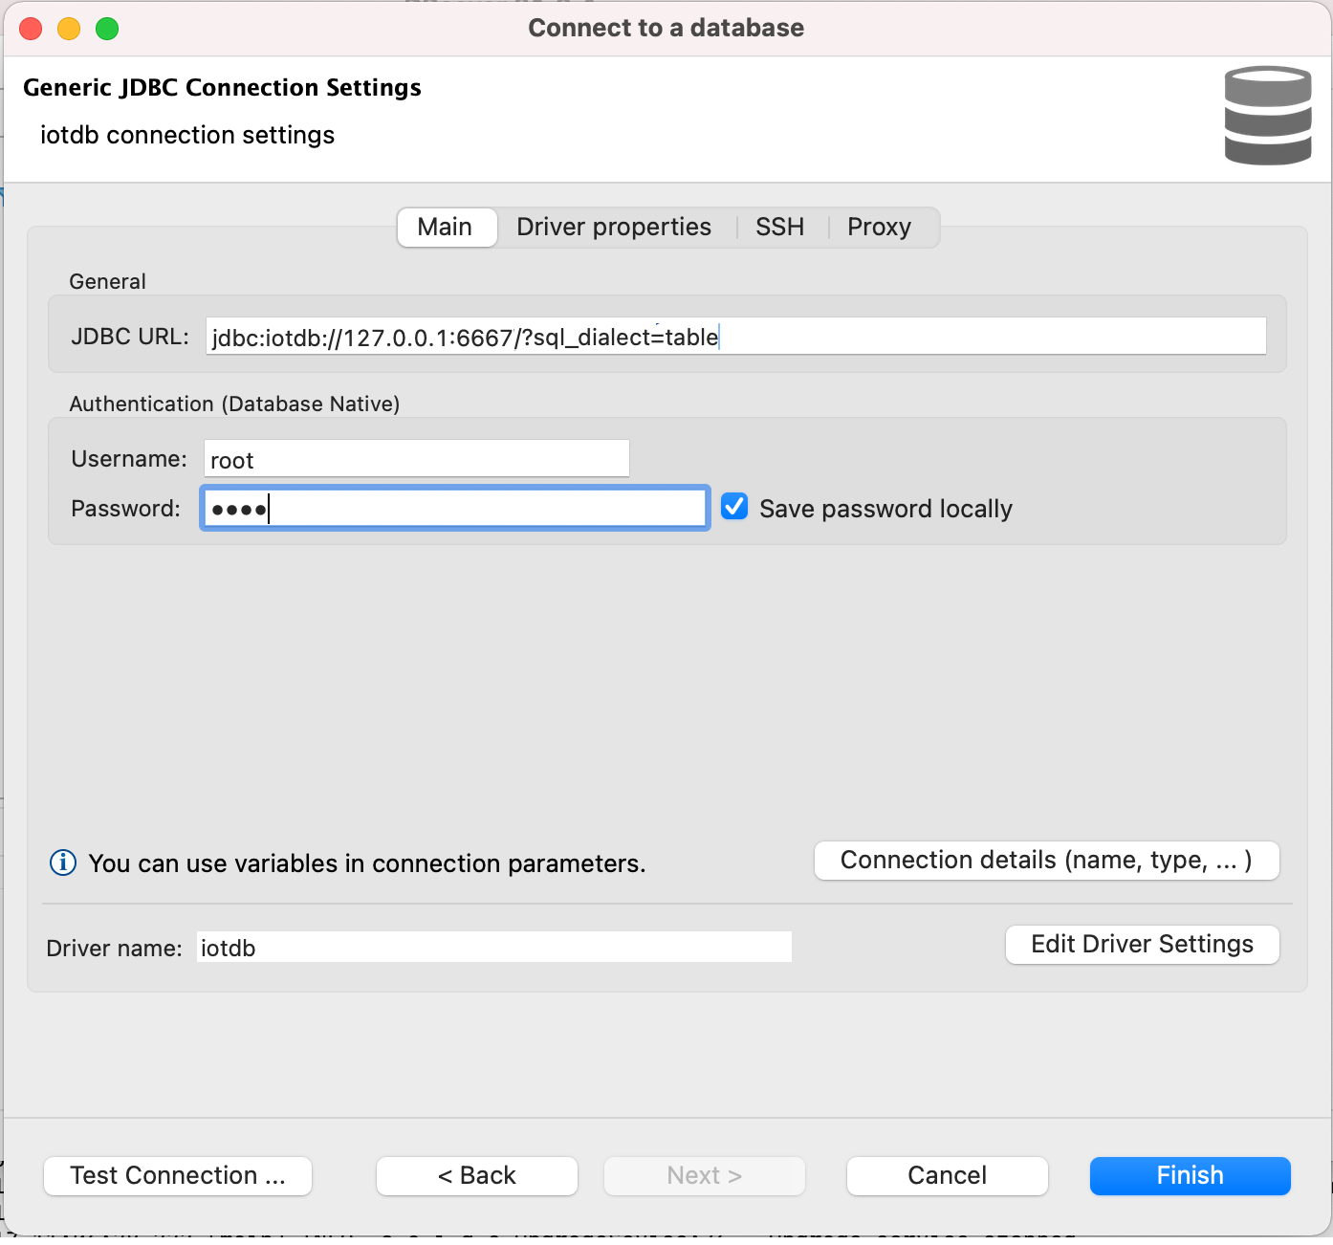This screenshot has width=1333, height=1245.
Task: Maximize the dialog with the green button
Action: 107,29
